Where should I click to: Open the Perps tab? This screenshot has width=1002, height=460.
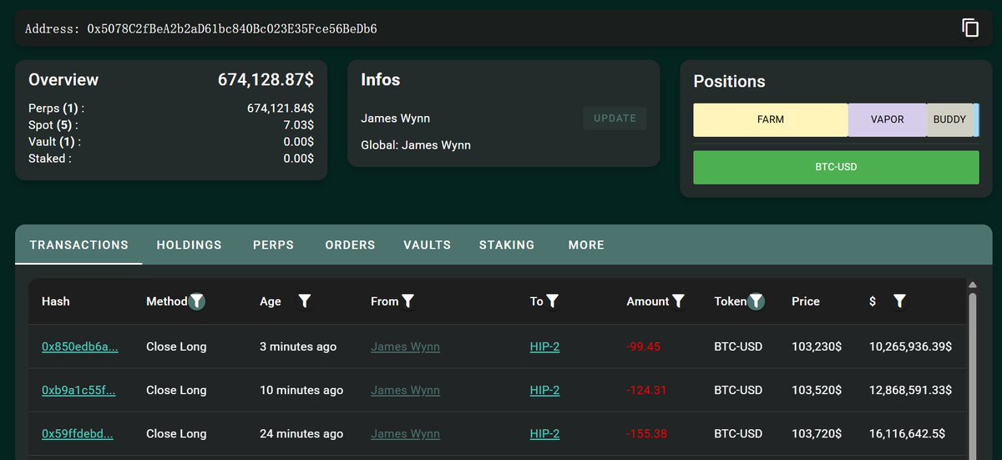pos(274,245)
